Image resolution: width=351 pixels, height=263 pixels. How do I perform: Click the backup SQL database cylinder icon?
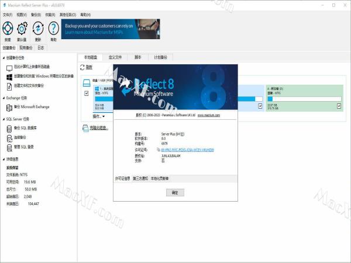(9, 129)
